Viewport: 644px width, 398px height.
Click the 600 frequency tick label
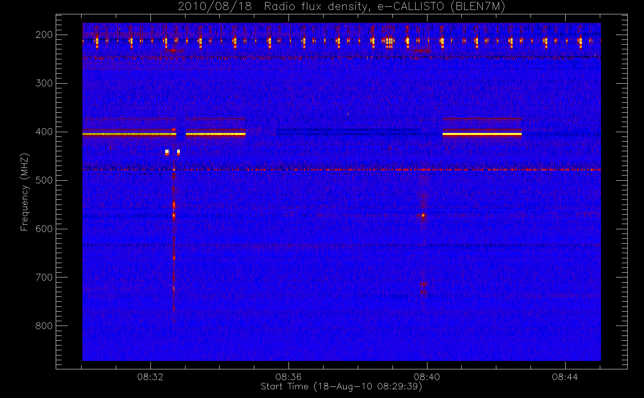(x=44, y=229)
